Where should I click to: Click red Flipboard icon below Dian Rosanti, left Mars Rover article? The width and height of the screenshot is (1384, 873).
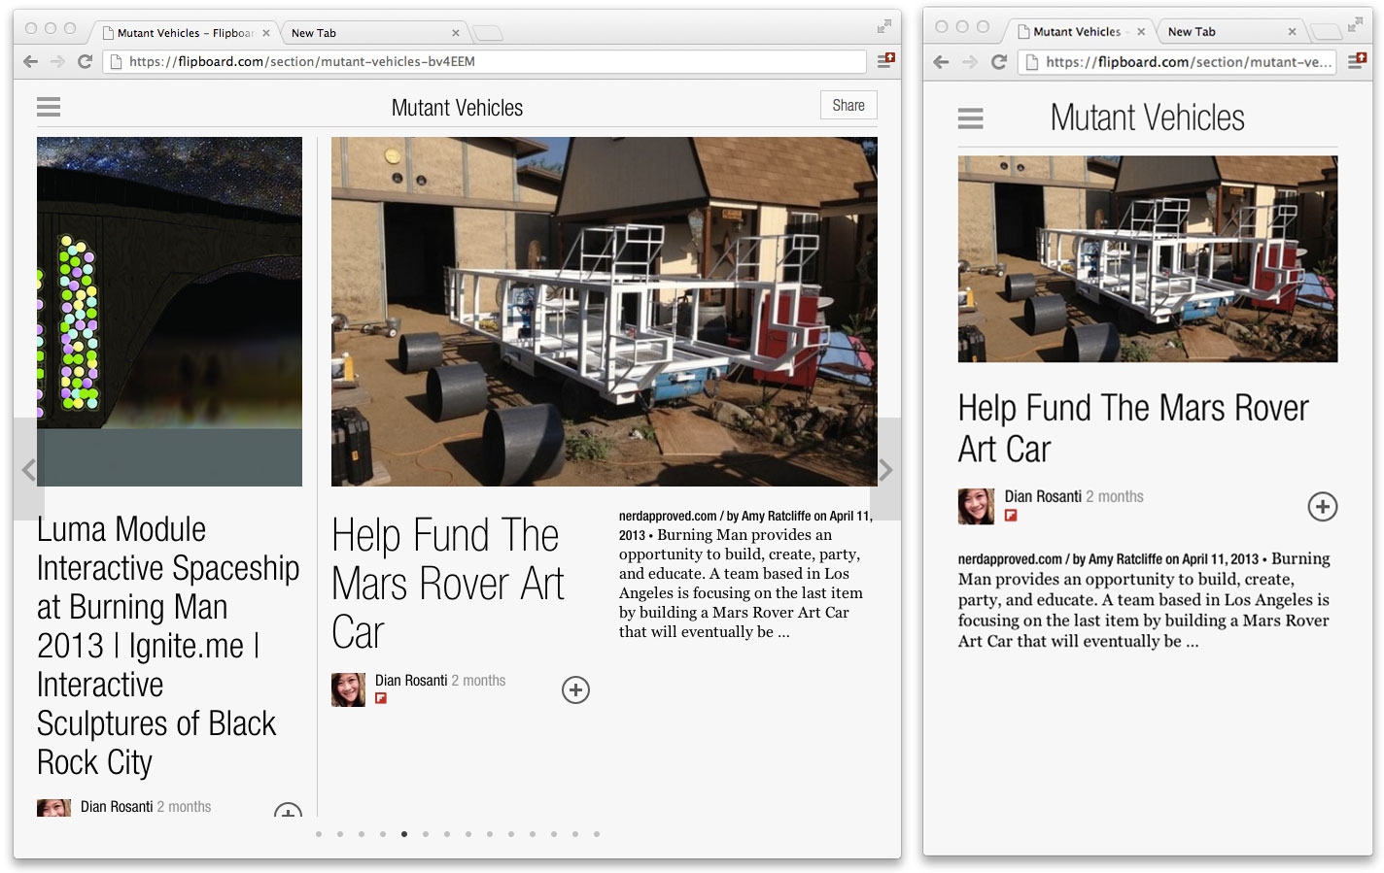[x=381, y=698]
